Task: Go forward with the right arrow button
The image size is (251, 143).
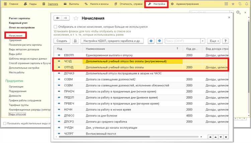Action: click(66, 18)
